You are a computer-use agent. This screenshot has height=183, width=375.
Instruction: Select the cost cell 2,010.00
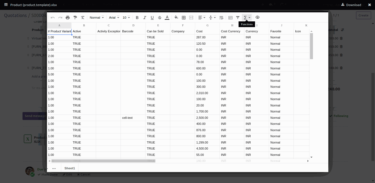tap(207, 93)
